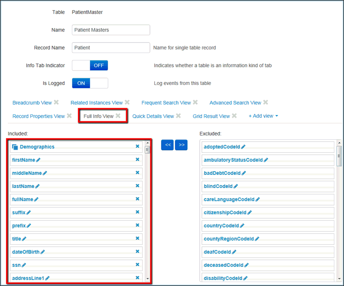The image size is (344, 286).
Task: Toggle the Is Logged switch
Action: coord(90,83)
